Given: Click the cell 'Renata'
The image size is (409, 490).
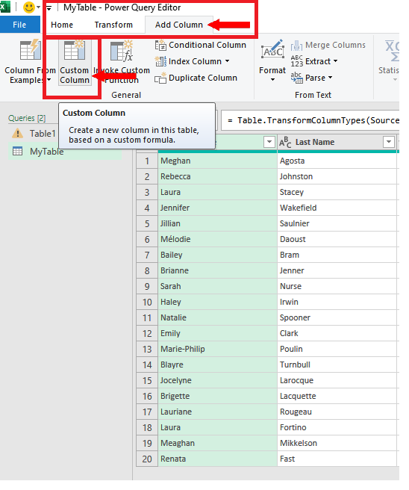Looking at the screenshot, I should [218, 459].
